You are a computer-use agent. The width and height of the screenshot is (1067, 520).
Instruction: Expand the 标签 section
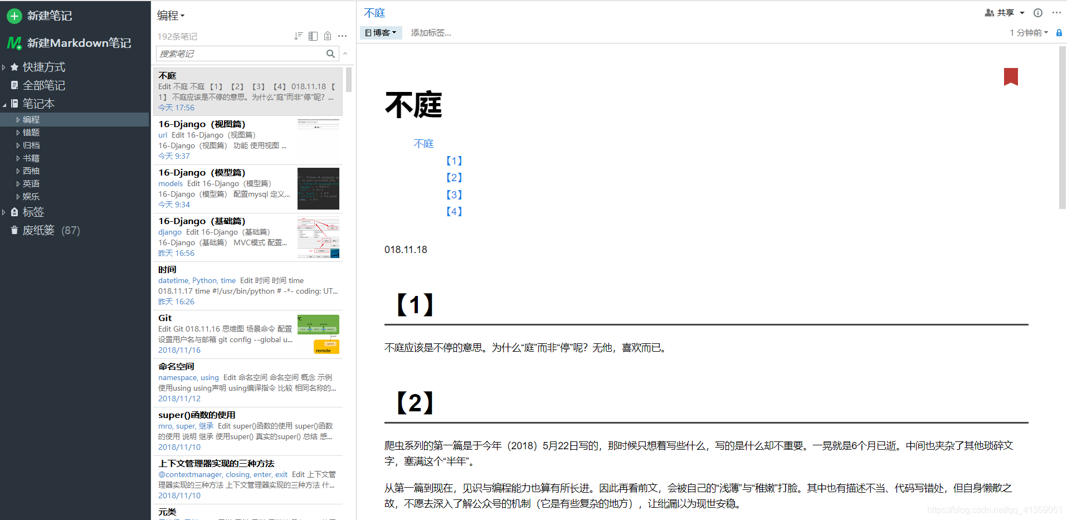4,212
